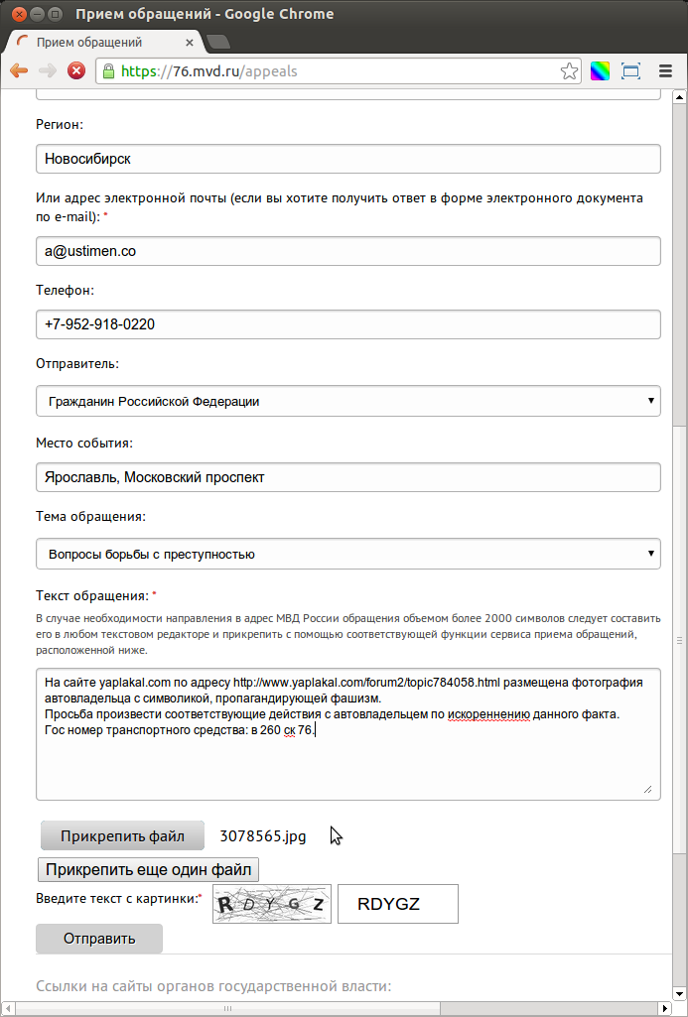The image size is (688, 1017).
Task: Click the Прикрепить файл button
Action: 123,836
